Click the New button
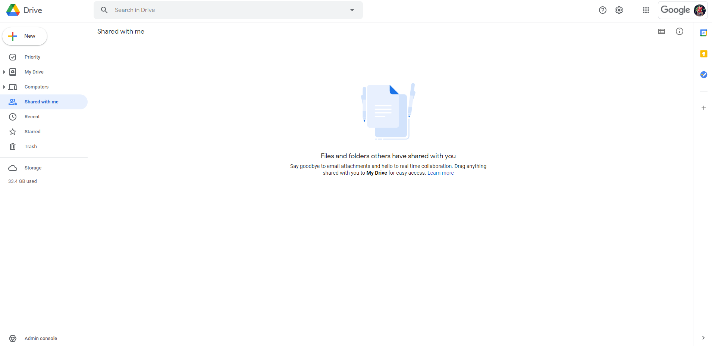This screenshot has height=346, width=712. click(25, 36)
